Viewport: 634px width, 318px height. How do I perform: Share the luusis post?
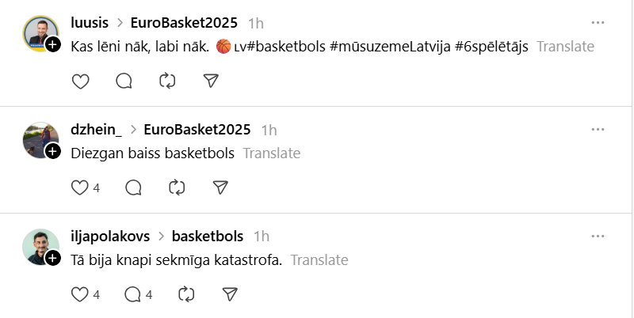click(x=211, y=81)
